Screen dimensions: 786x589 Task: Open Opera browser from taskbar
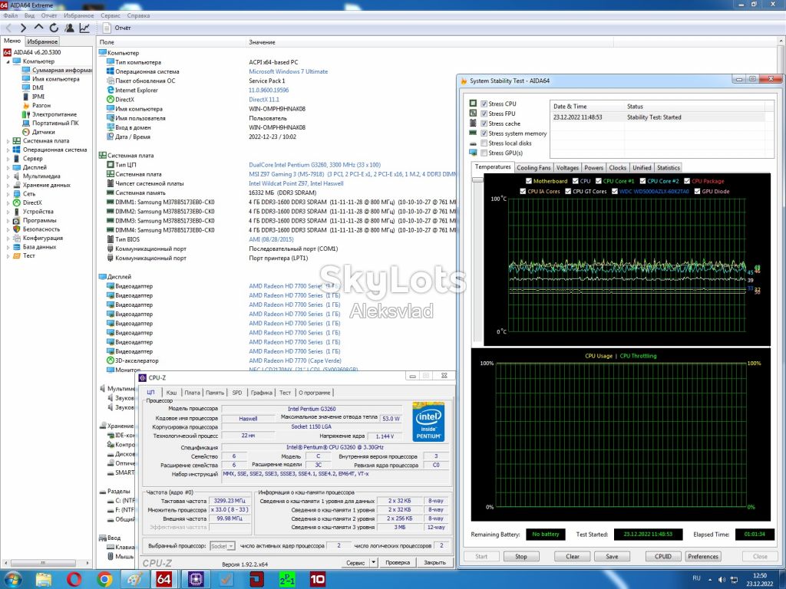click(74, 580)
